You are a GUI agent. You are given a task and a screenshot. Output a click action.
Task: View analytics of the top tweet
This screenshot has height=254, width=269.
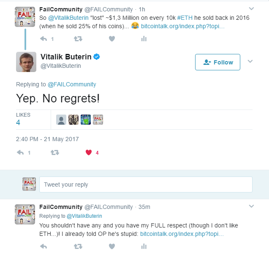[144, 39]
